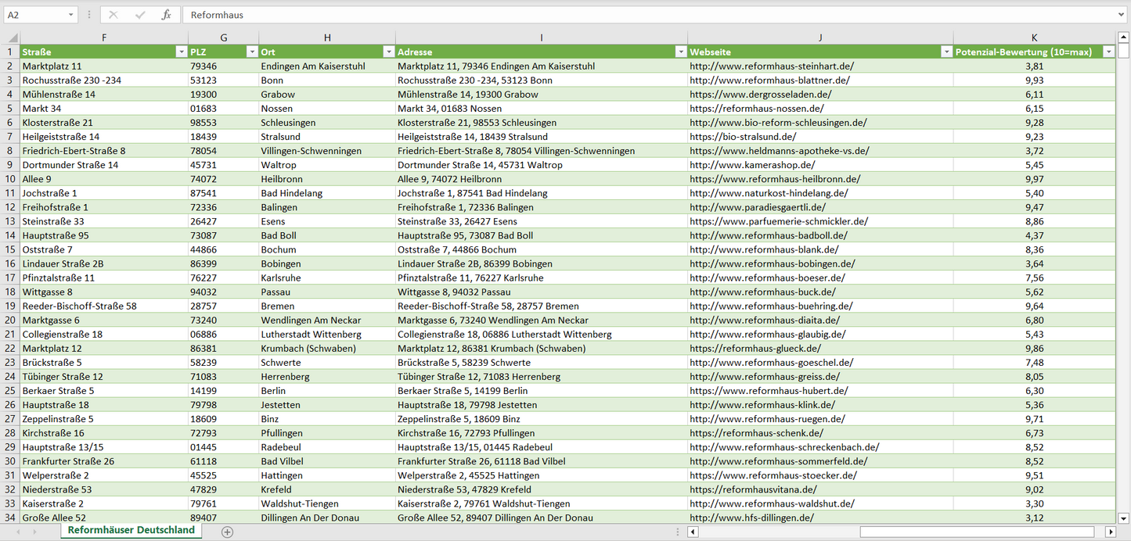Add a new sheet with plus icon
Viewport: 1131px width, 541px height.
click(x=227, y=532)
